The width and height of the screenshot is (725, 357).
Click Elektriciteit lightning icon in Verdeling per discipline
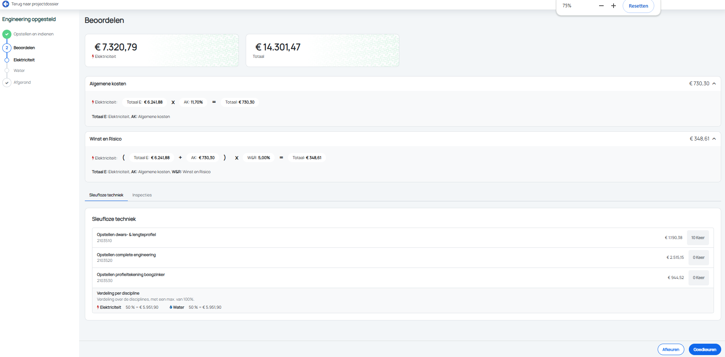[x=98, y=308]
